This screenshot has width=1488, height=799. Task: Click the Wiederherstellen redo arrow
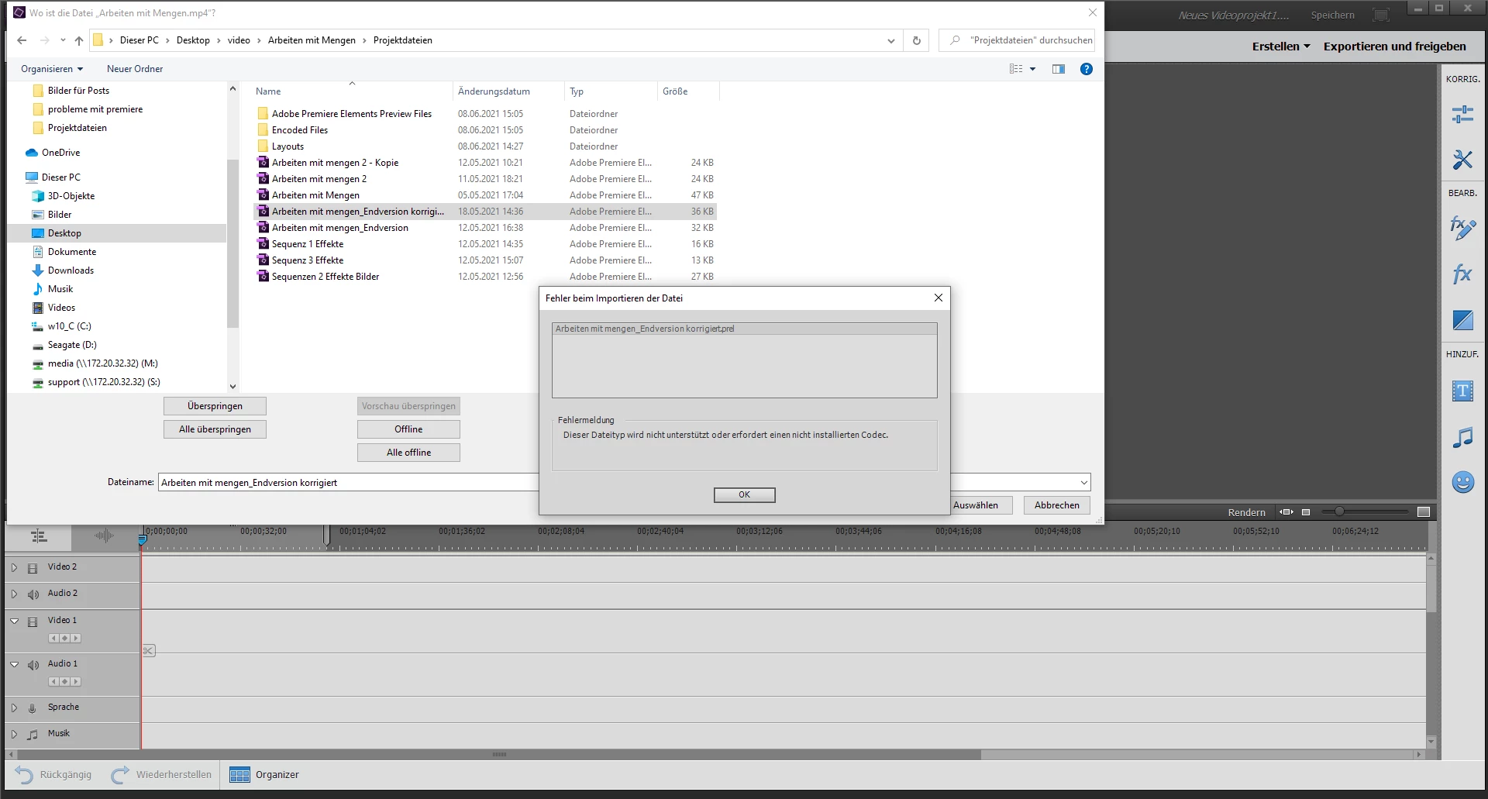click(x=120, y=775)
